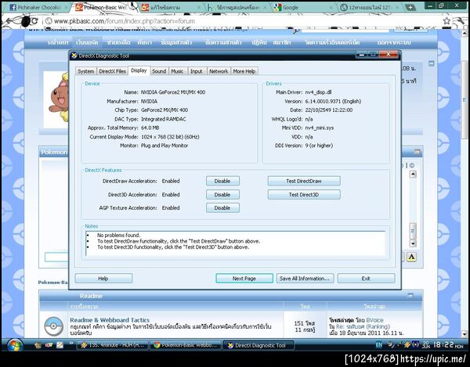This screenshot has height=367, width=470.
Task: Click the main driver value 'nv4_disp.dll'
Action: pyautogui.click(x=318, y=92)
